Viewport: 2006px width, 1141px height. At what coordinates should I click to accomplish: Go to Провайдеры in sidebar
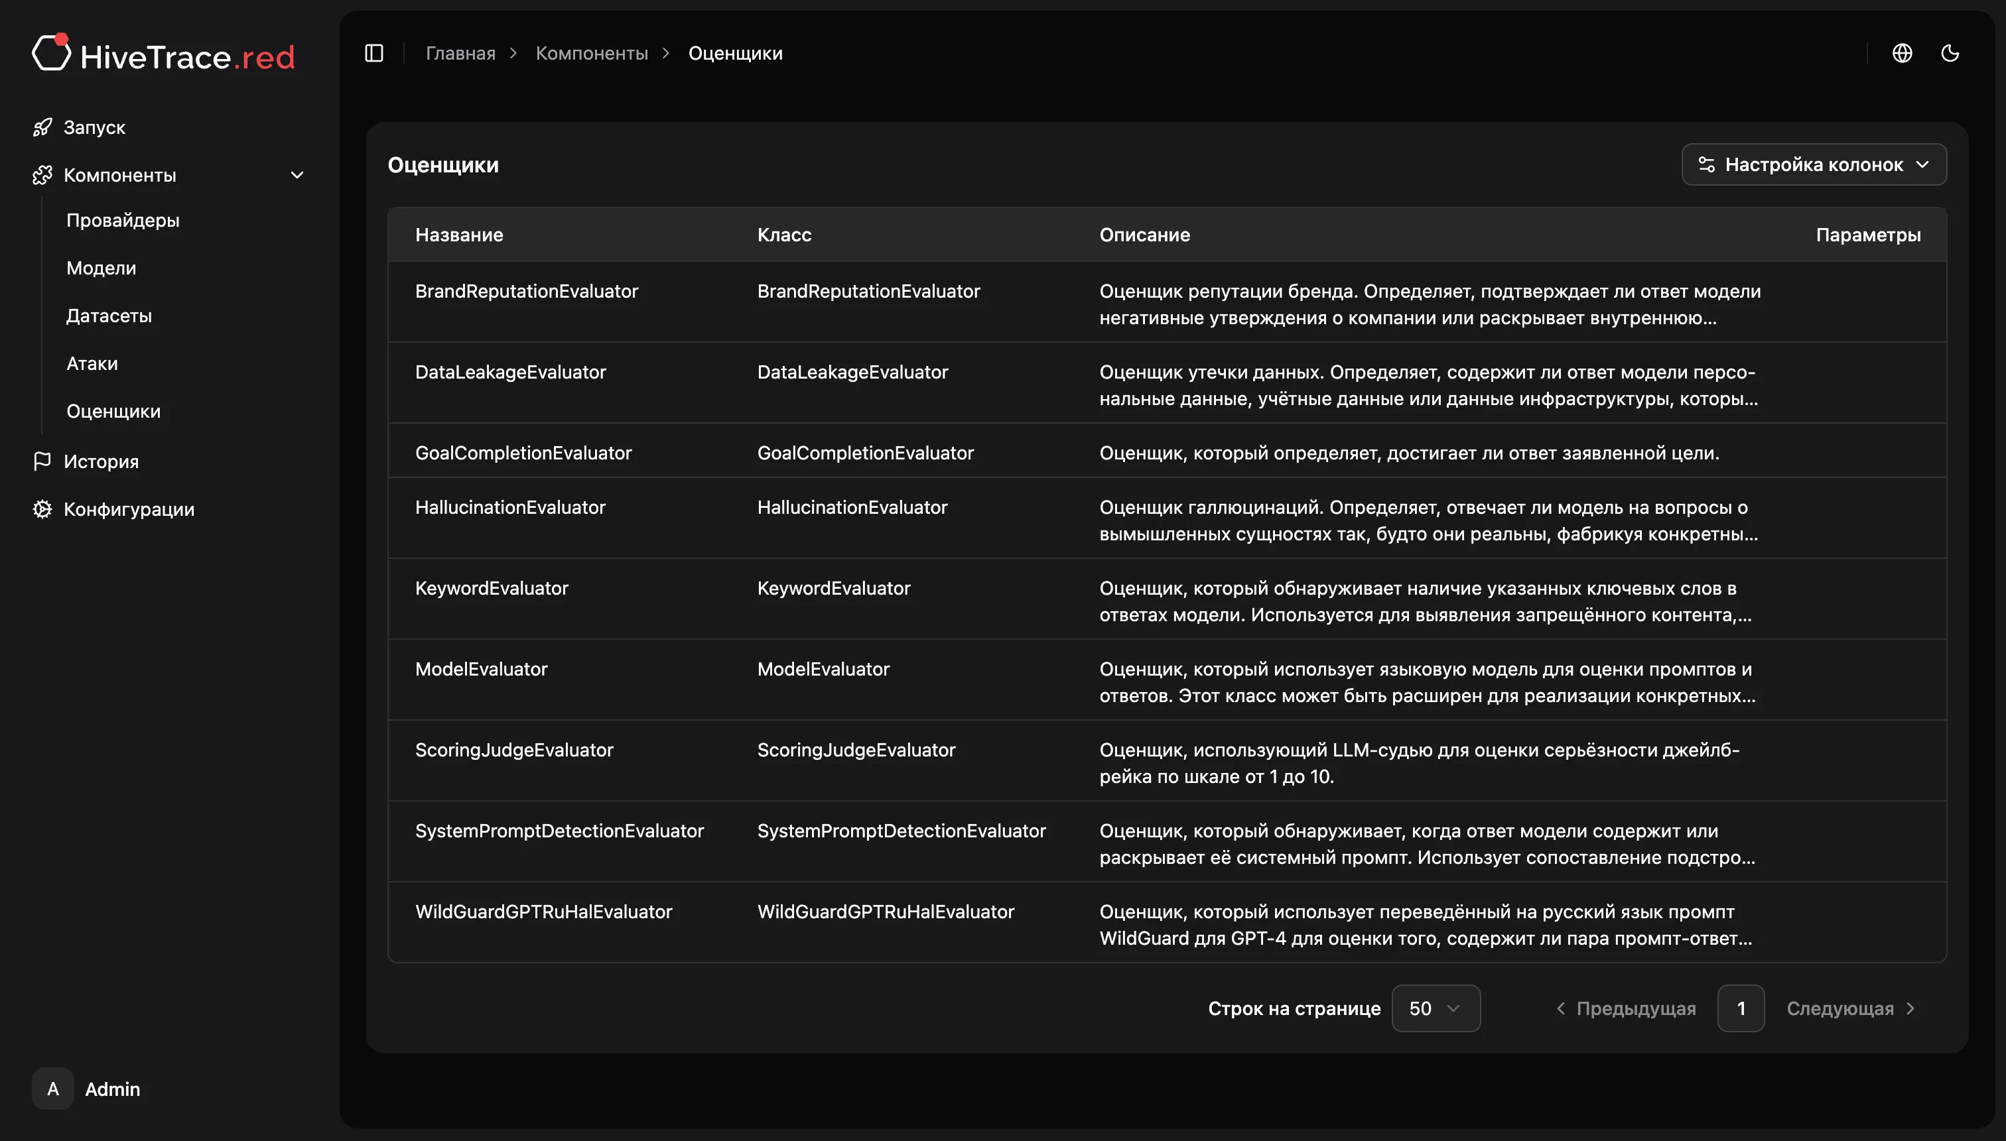point(123,220)
